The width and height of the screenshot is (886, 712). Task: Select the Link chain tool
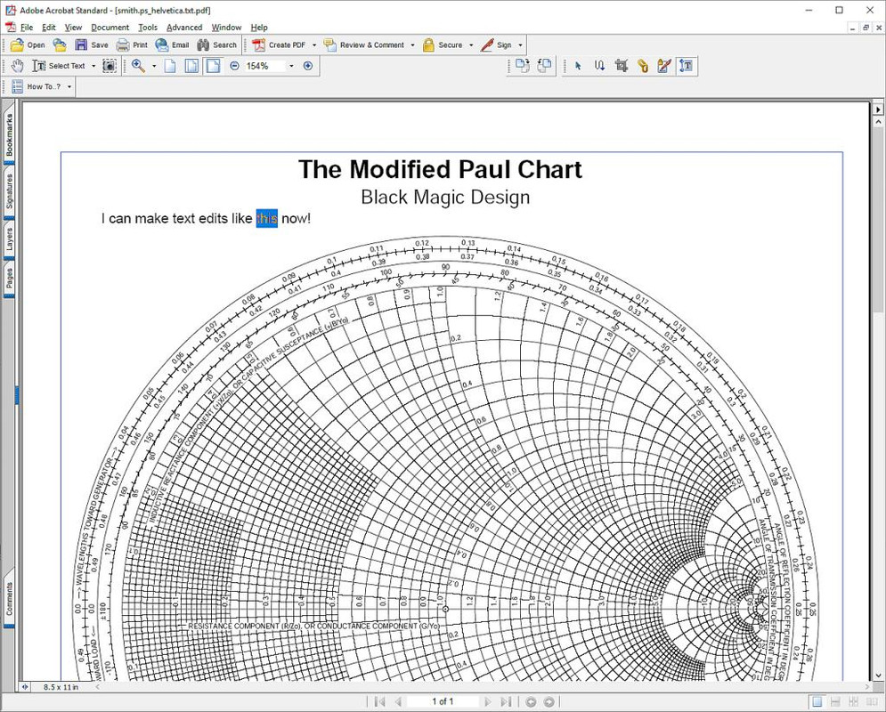click(x=643, y=66)
